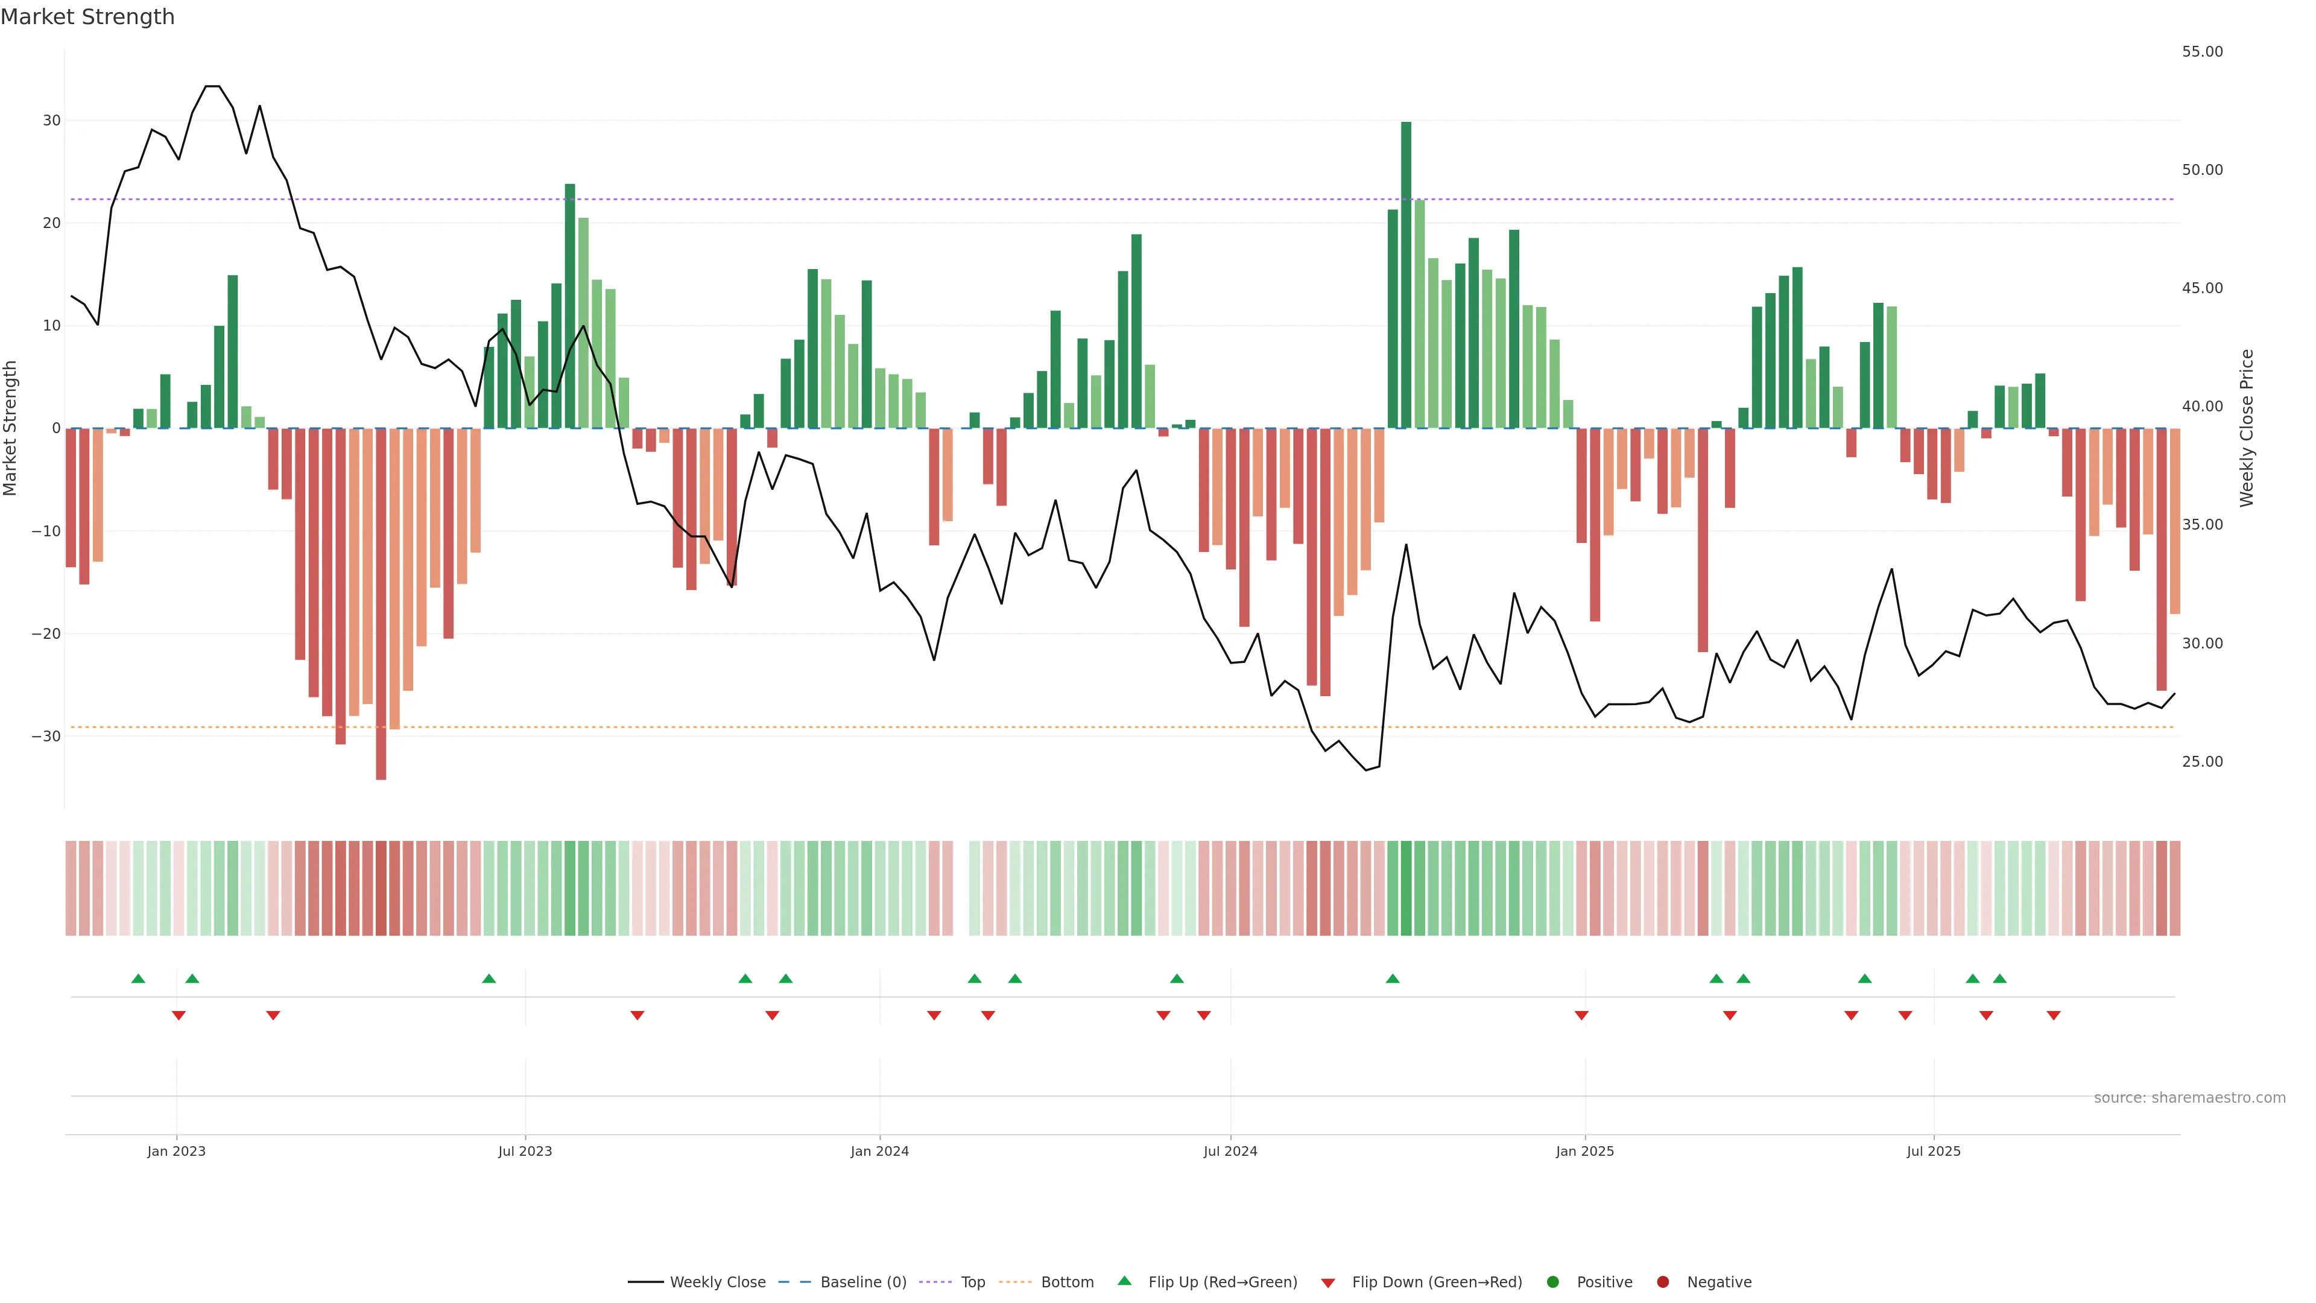The width and height of the screenshot is (2316, 1303).
Task: Click the Market Strength chart title
Action: tap(87, 17)
